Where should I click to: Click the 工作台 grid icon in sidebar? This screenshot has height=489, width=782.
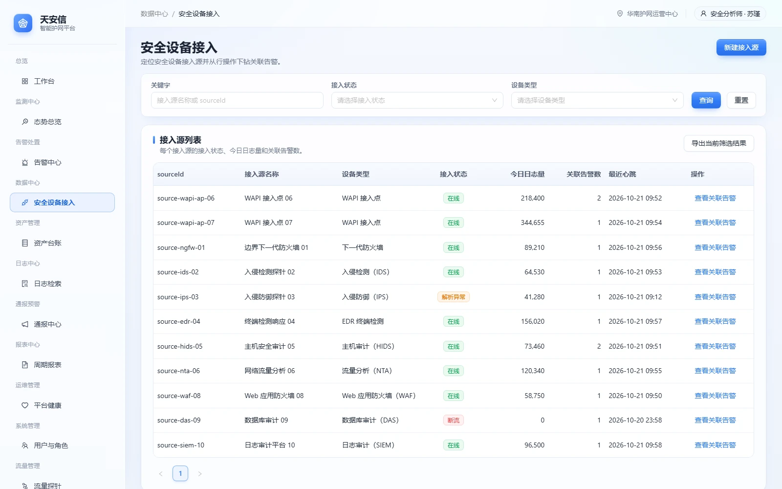click(25, 81)
